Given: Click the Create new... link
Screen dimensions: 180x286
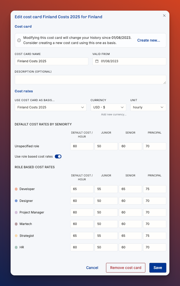Looking at the screenshot, I should pyautogui.click(x=148, y=40).
